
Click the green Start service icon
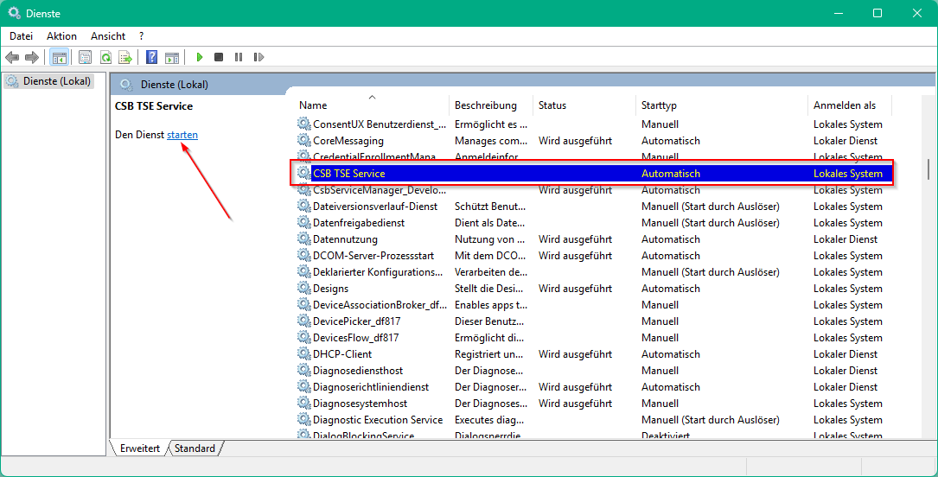pyautogui.click(x=200, y=57)
